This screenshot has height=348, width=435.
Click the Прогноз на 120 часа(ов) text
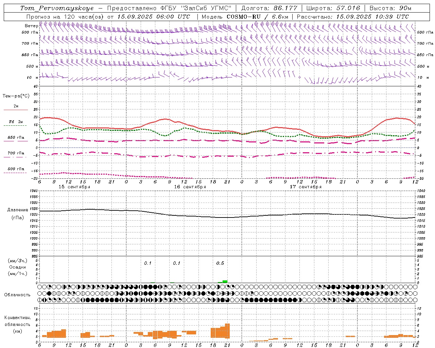pos(65,17)
